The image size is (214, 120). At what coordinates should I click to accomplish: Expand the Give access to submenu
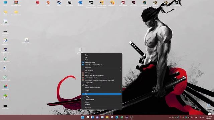pos(102,70)
